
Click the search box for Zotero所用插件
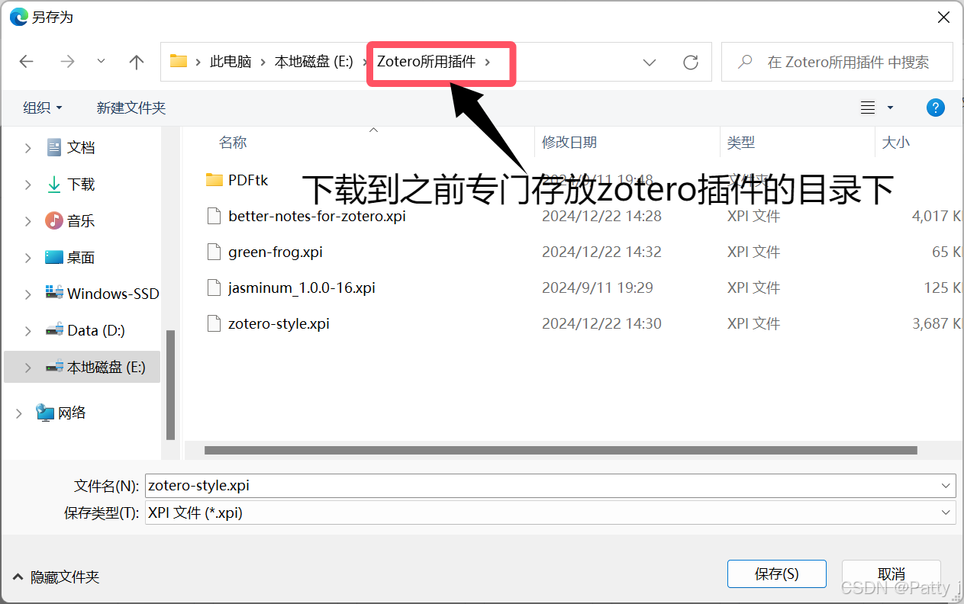click(x=837, y=62)
